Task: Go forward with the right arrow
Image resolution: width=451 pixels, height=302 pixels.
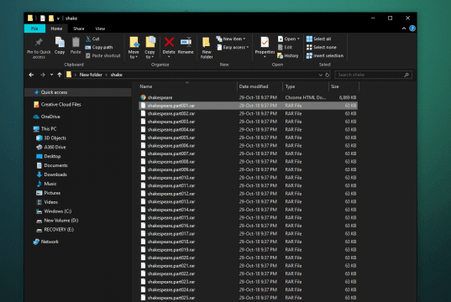Action: click(x=43, y=75)
